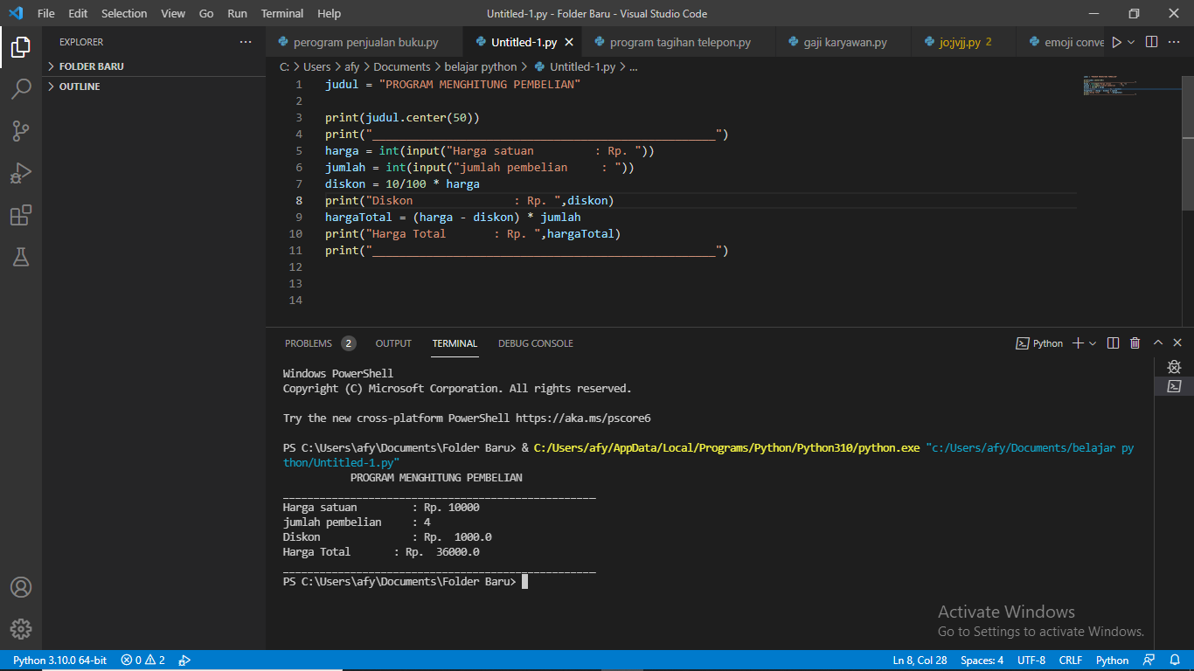Open the PROBLEMS panel tab
1194x671 pixels.
pos(319,343)
